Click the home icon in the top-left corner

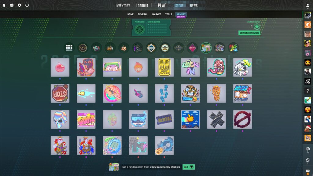[4, 5]
